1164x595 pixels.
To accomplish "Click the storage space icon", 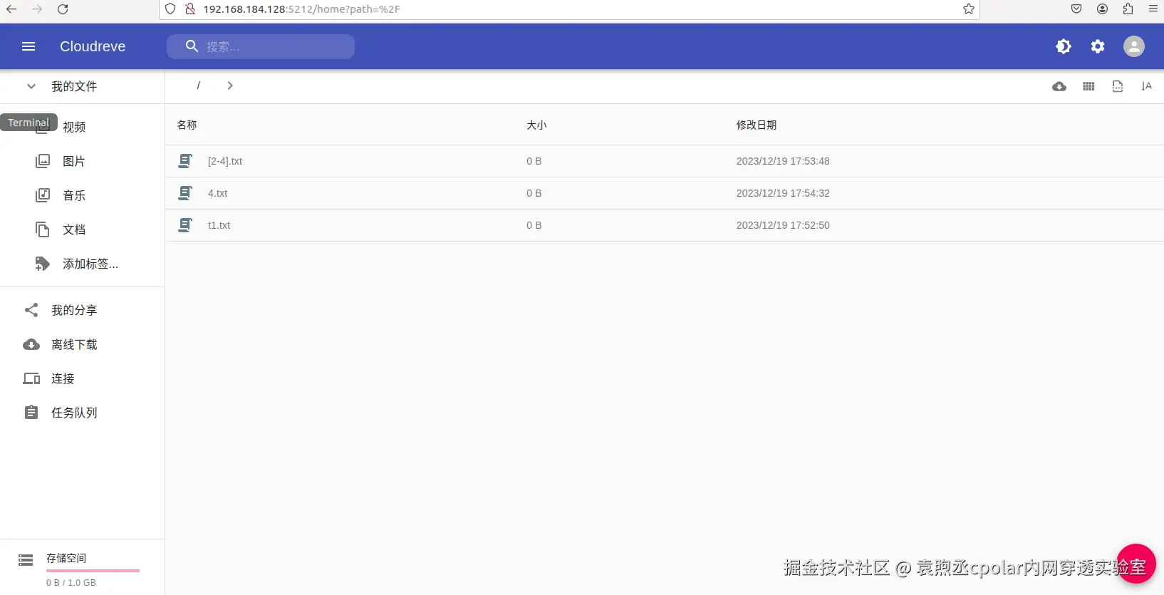I will click(x=26, y=560).
